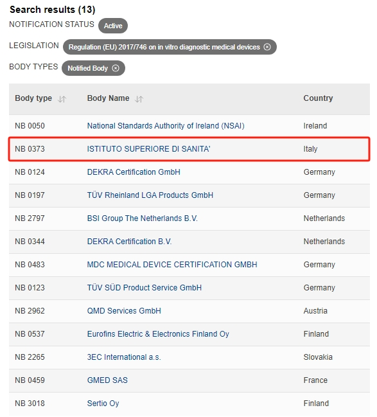
Task: Open TÜV Rheinland LGA Products GmbH
Action: (x=150, y=195)
